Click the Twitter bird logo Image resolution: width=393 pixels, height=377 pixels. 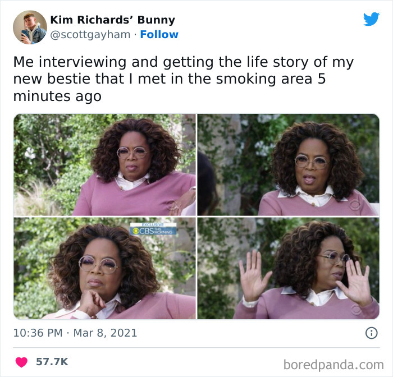coord(371,19)
